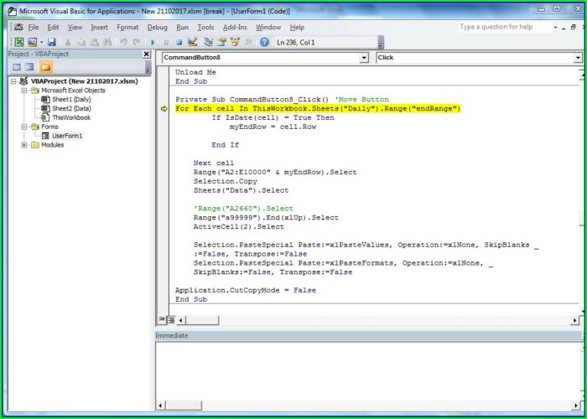The image size is (587, 419).
Task: Select Sheet2 (Data) in project tree
Action: tap(71, 108)
